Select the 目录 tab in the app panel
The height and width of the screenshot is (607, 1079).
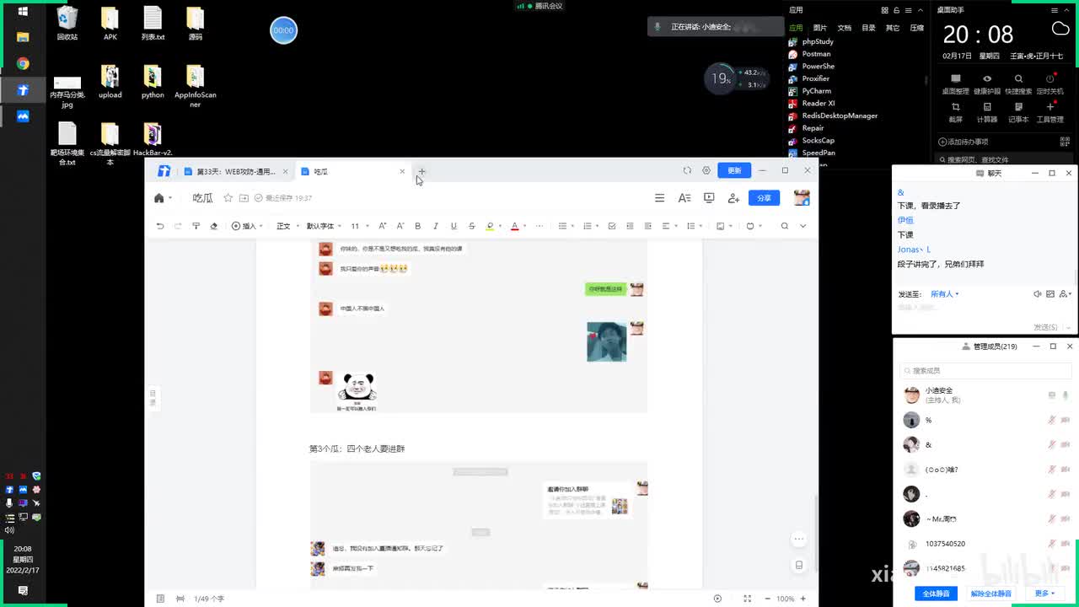(x=868, y=28)
